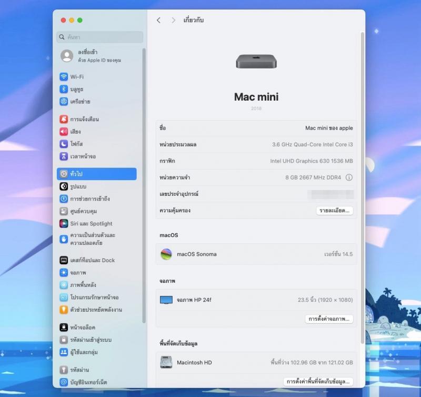Open Sound (เสียง) speaker icon

[64, 132]
